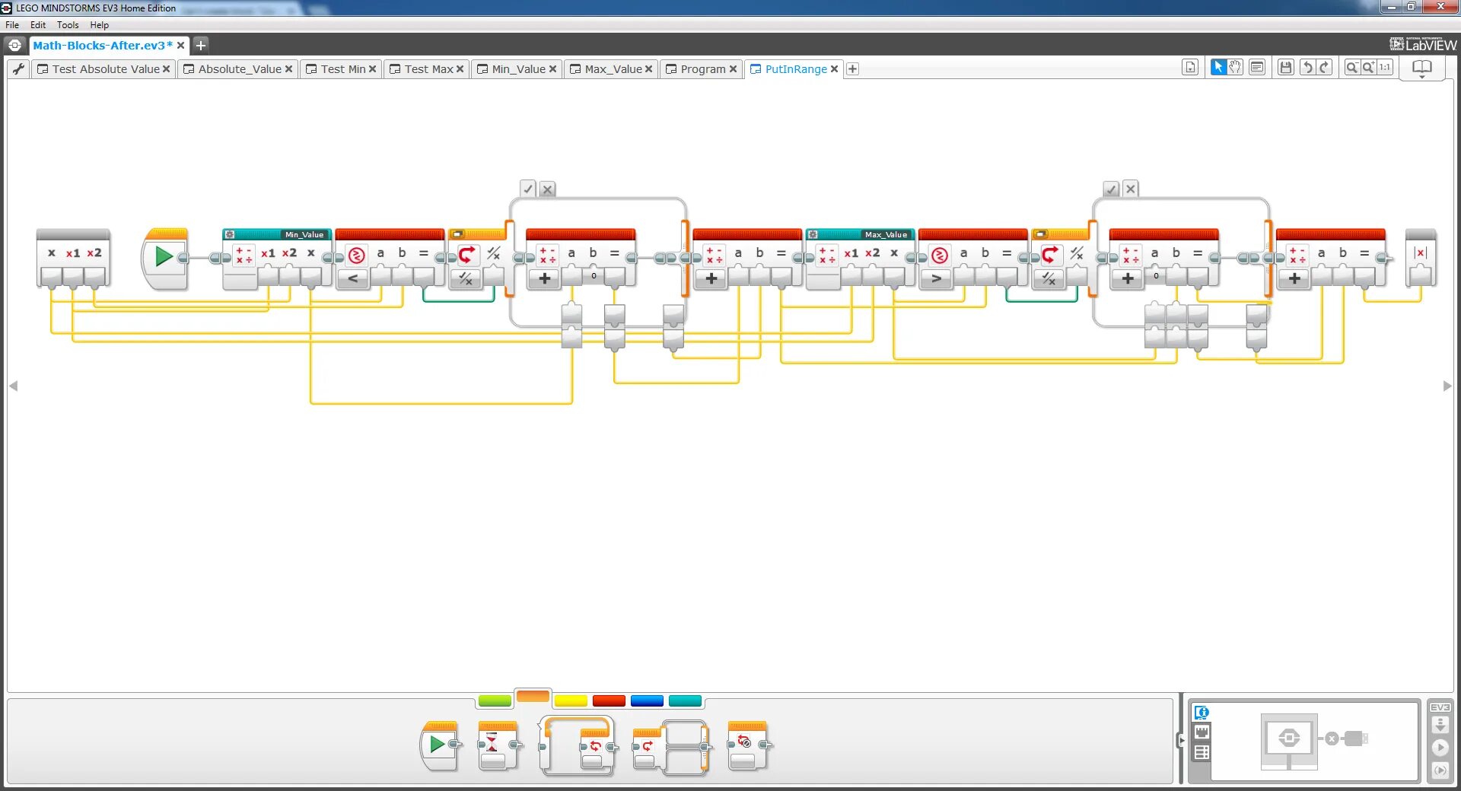Show the false case of the second Switch
Screen dimensions: 1461x791
click(1131, 189)
